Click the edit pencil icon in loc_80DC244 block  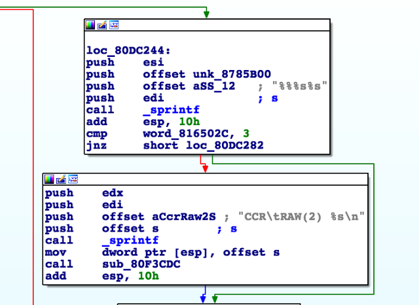pyautogui.click(x=102, y=25)
